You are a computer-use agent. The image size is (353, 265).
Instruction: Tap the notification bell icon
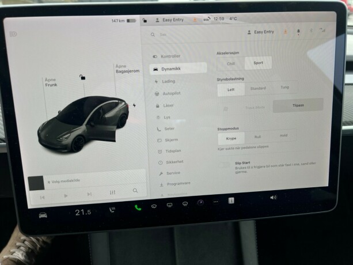point(298,32)
